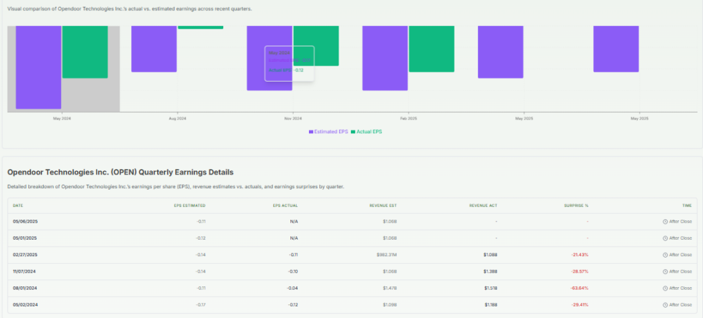
Task: Select the 08/01/2024 date cell
Action: [x=25, y=288]
